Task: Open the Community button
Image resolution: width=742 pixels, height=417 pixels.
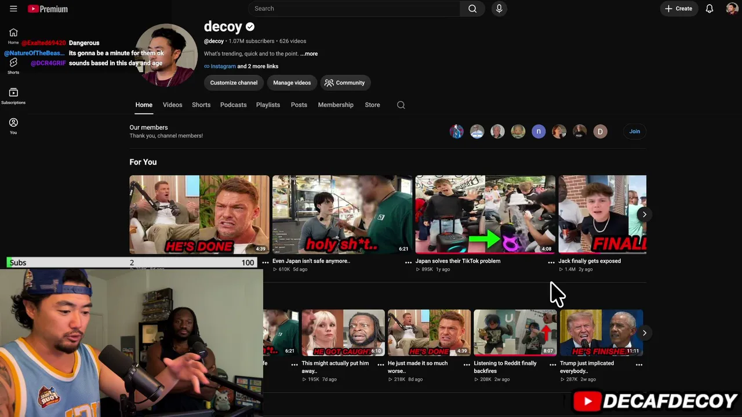Action: tap(344, 83)
